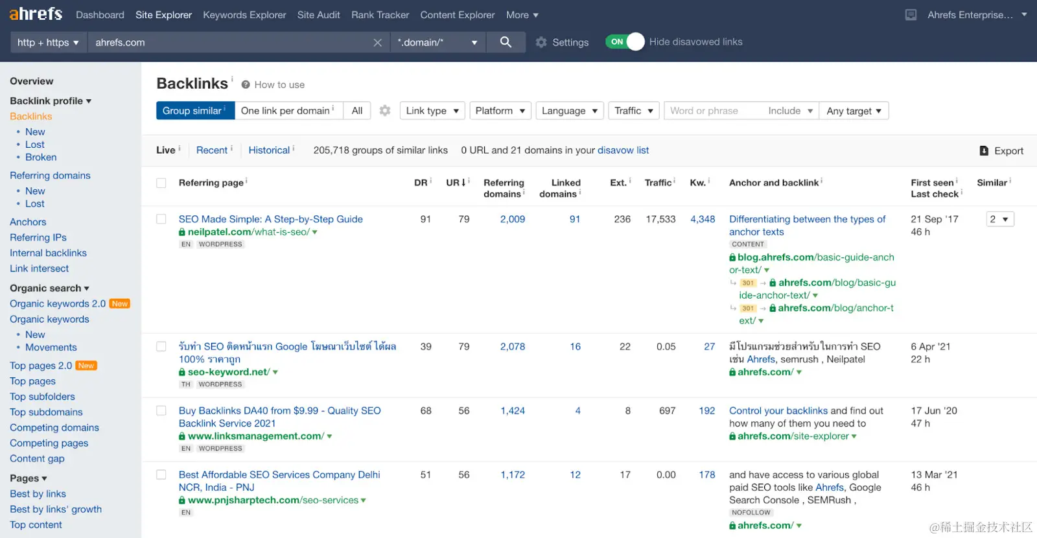Image resolution: width=1037 pixels, height=538 pixels.
Task: Clear the ahrefs.com search field
Action: coord(377,43)
